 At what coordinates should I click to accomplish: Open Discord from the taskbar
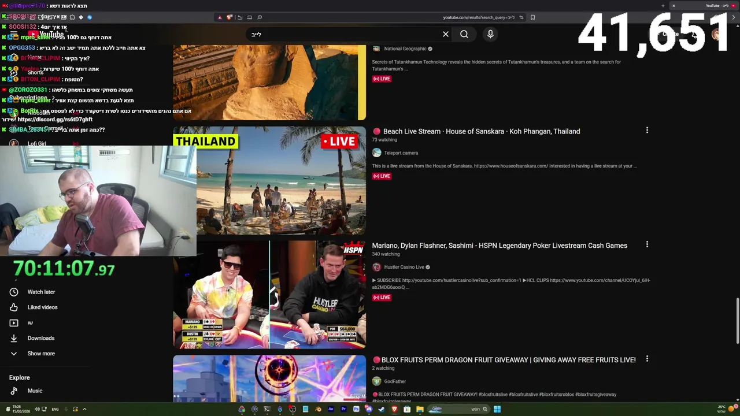tap(369, 409)
